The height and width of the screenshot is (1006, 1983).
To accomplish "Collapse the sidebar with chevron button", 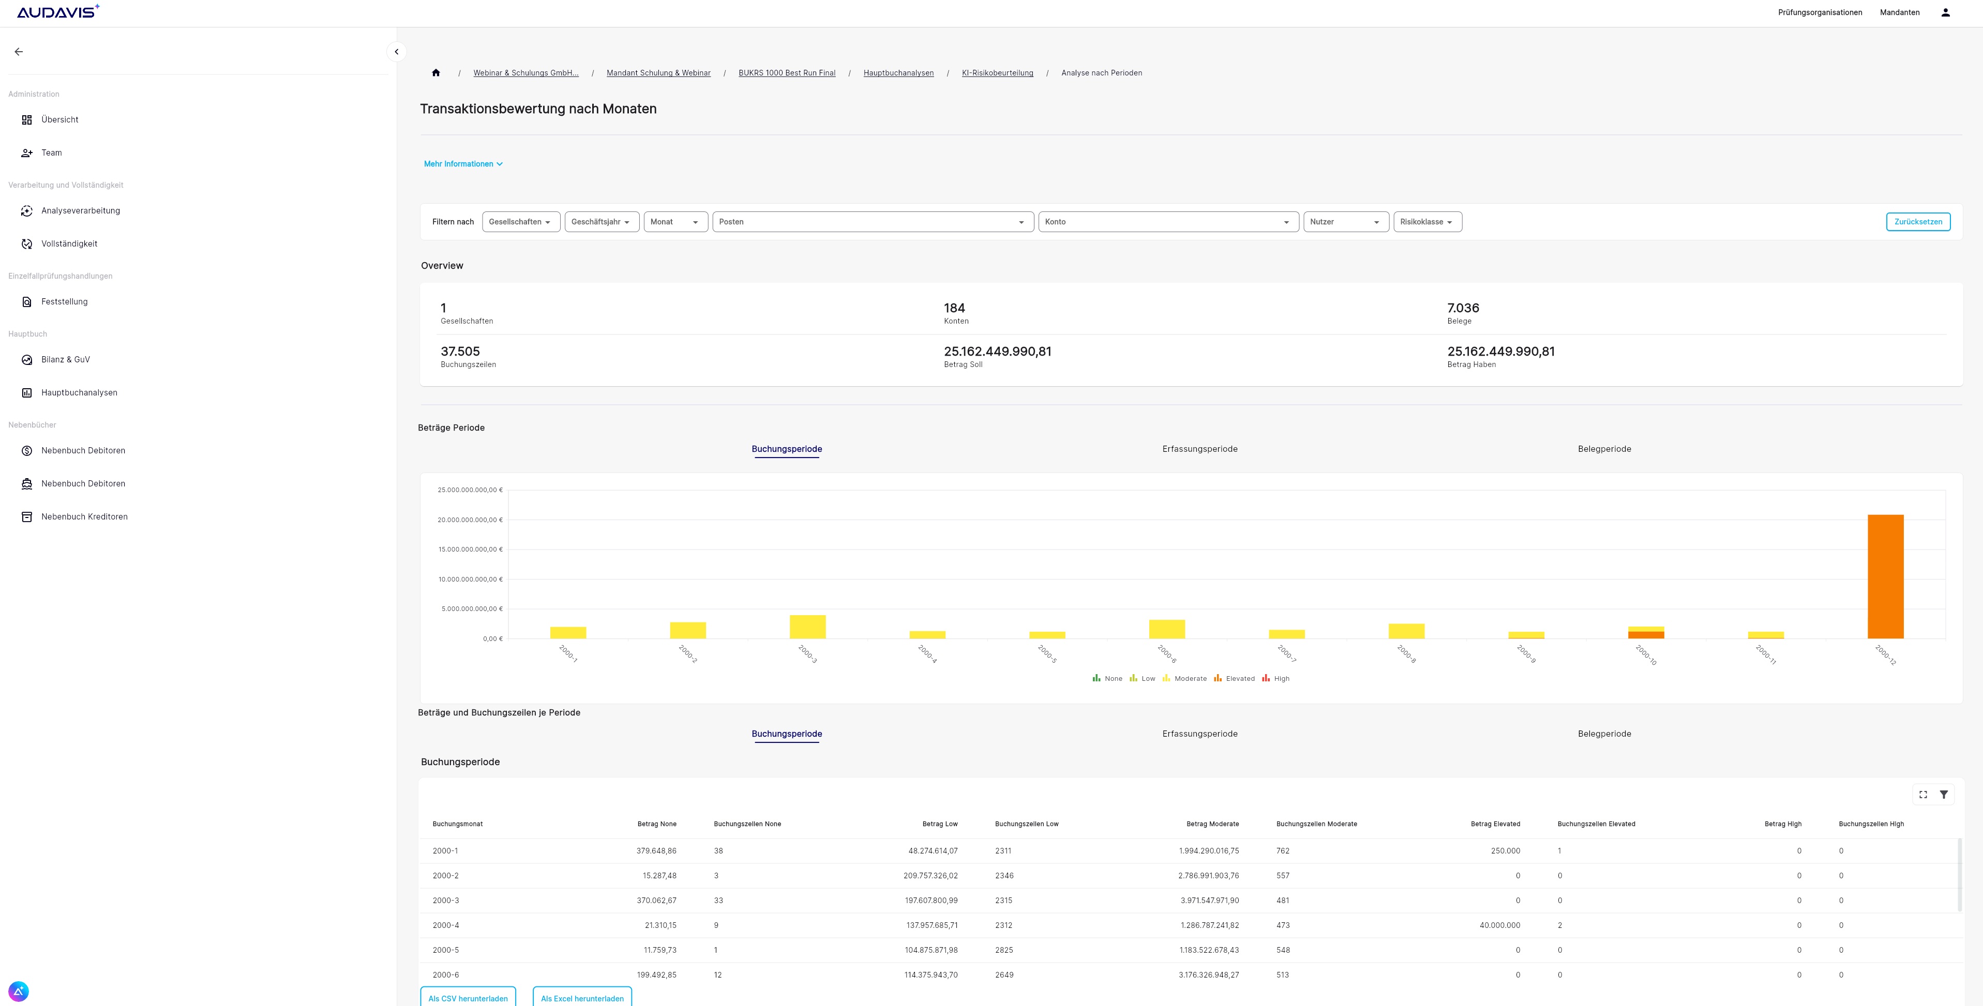I will click(x=397, y=52).
